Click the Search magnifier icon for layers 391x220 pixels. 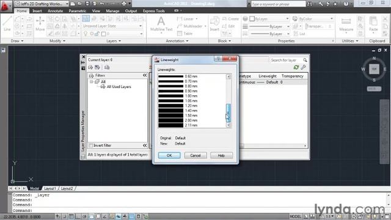[x=305, y=60]
